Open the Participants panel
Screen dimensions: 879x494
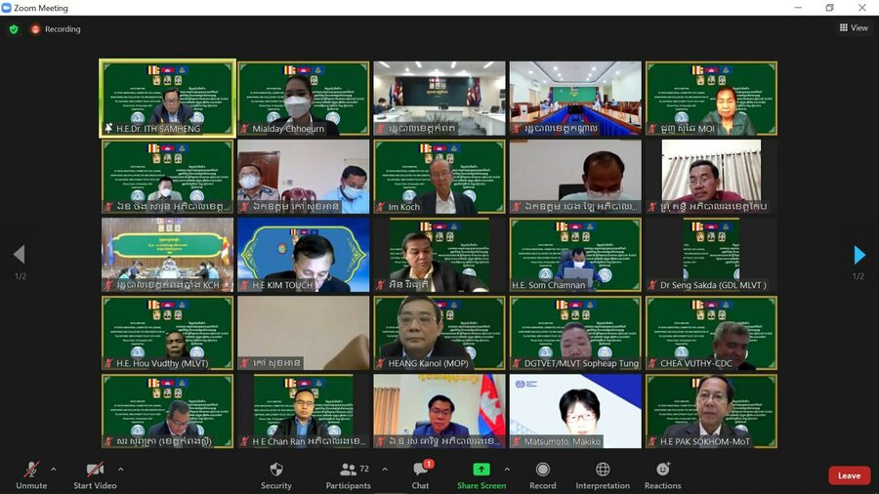click(348, 473)
